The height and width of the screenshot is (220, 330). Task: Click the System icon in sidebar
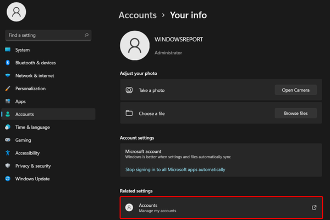8,50
